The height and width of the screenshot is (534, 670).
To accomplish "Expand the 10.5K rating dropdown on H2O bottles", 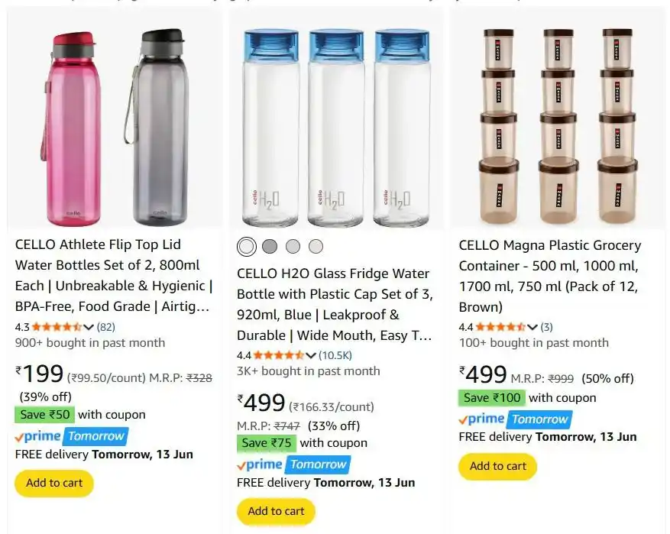I will tap(313, 354).
